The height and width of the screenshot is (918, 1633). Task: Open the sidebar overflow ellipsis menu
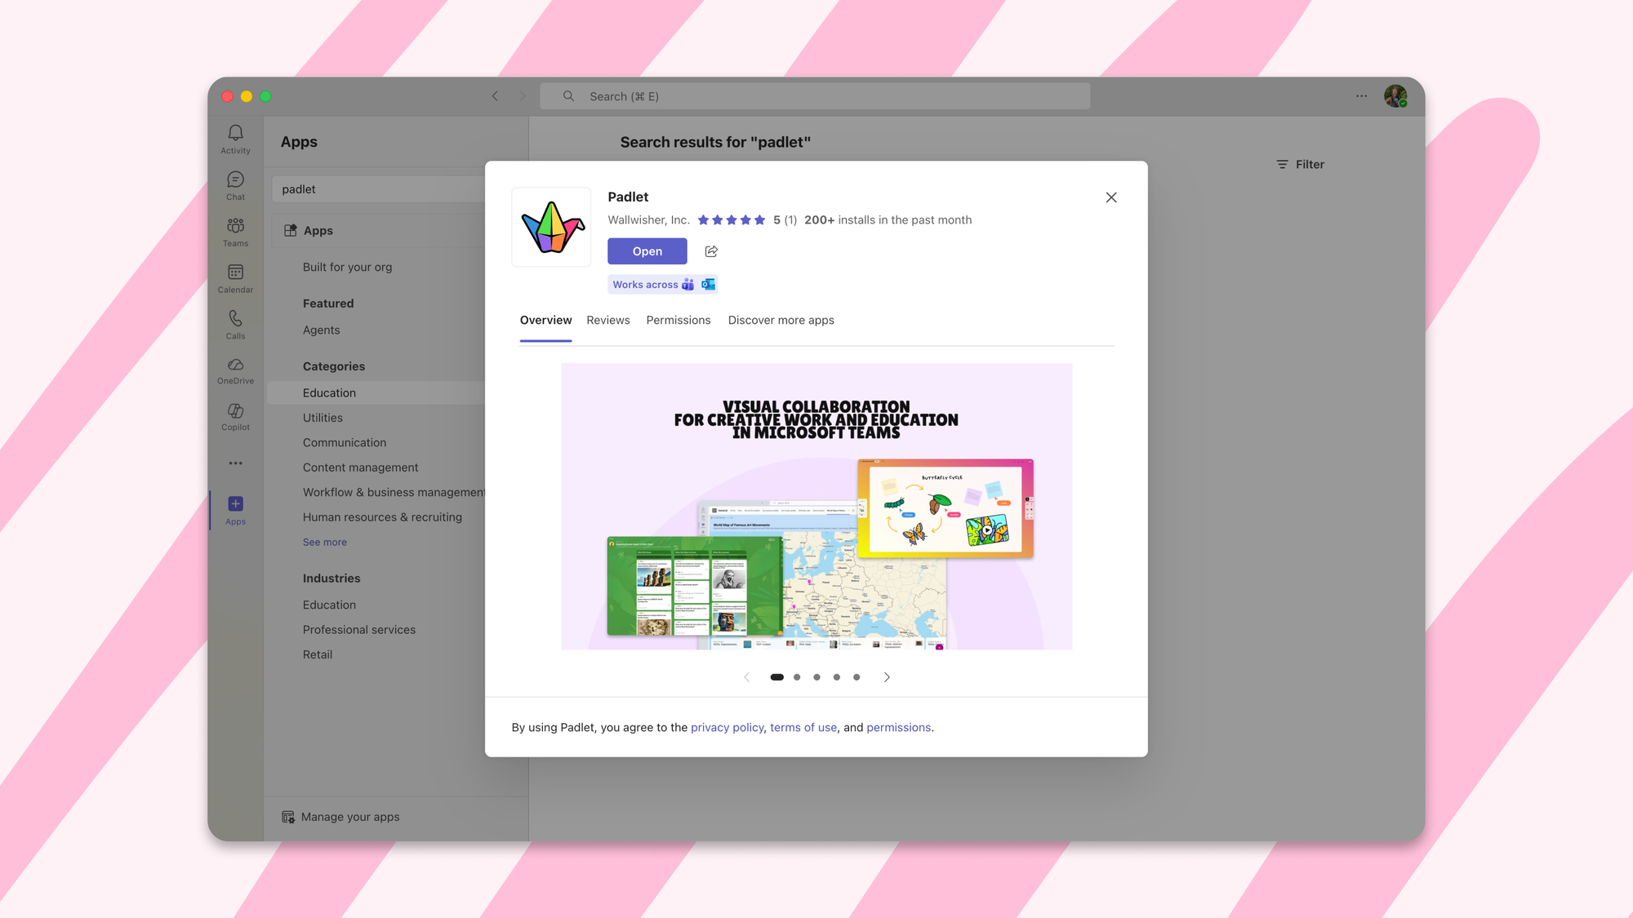coord(235,463)
